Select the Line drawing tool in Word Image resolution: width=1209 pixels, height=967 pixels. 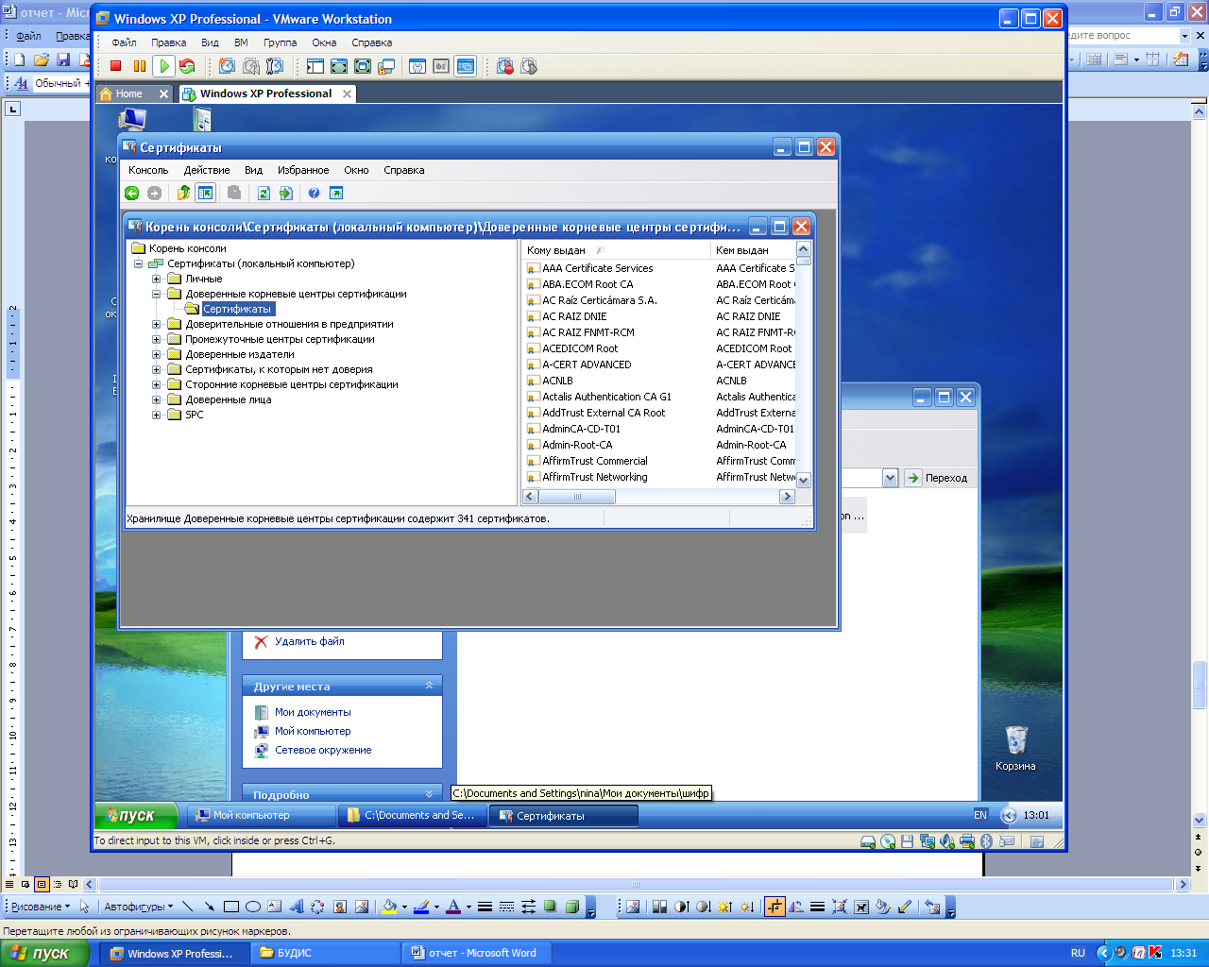[x=187, y=907]
